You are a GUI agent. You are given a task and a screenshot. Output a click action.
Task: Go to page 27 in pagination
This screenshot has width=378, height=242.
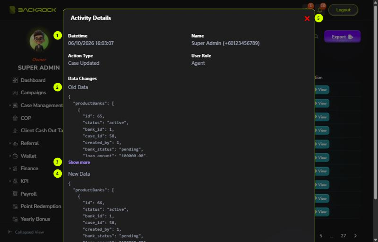pyautogui.click(x=343, y=236)
